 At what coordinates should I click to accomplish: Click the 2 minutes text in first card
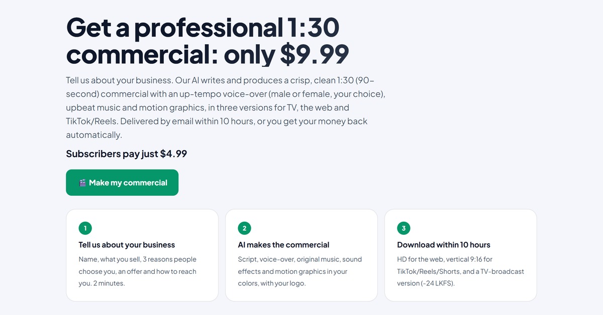pos(110,283)
